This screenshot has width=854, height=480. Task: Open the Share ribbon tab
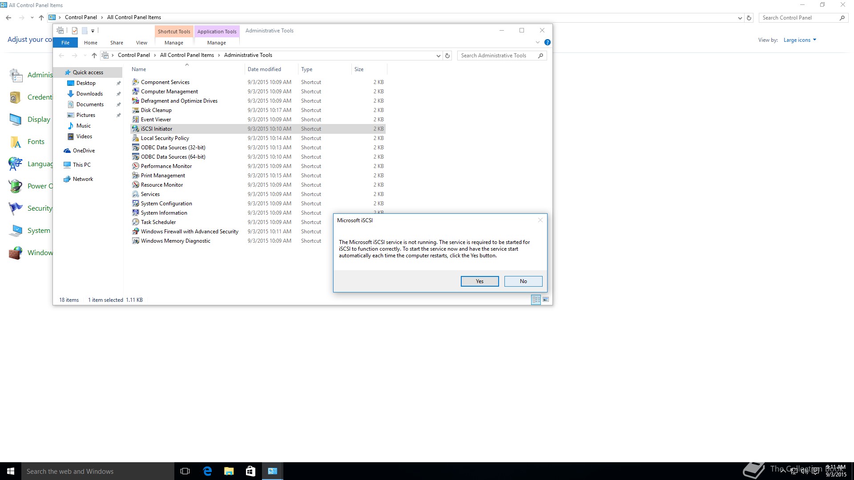pyautogui.click(x=117, y=43)
